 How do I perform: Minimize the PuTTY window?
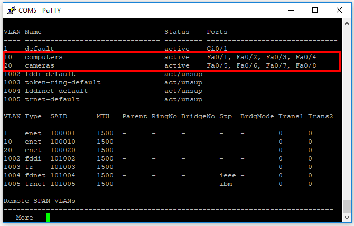point(291,10)
